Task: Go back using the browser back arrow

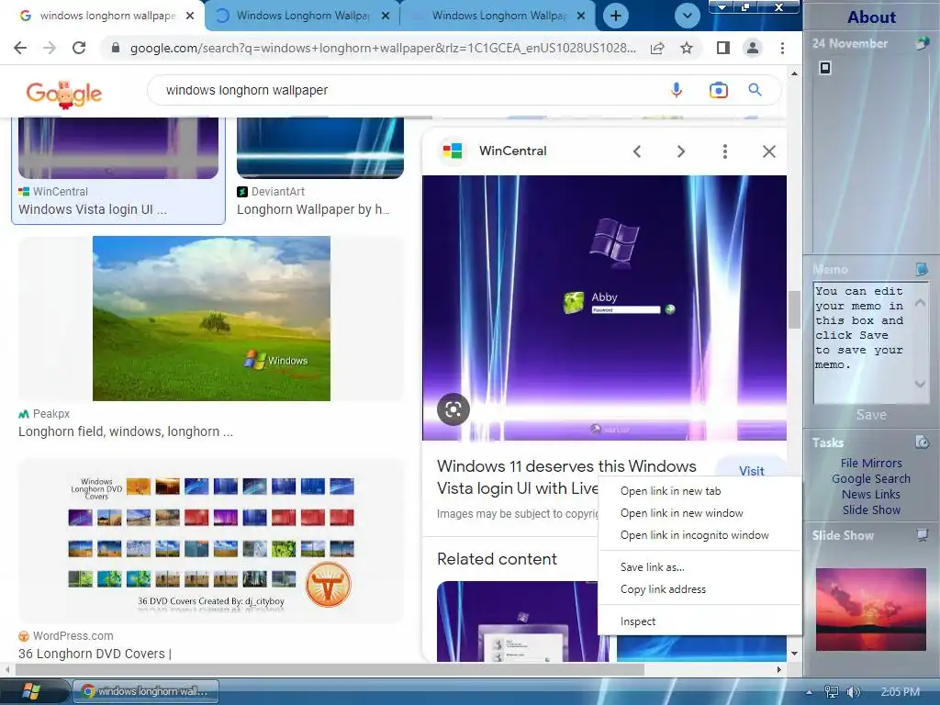Action: (x=20, y=48)
